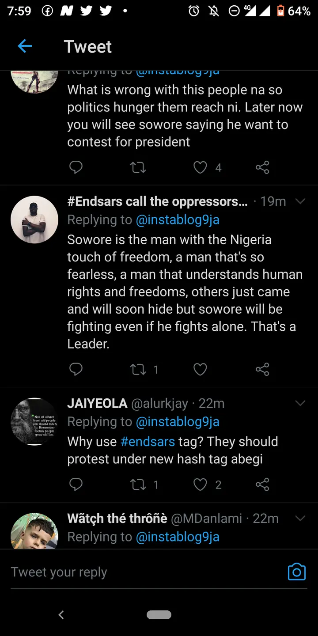Reply to the Sowore freedom tweet
The height and width of the screenshot is (636, 318).
[x=76, y=369]
